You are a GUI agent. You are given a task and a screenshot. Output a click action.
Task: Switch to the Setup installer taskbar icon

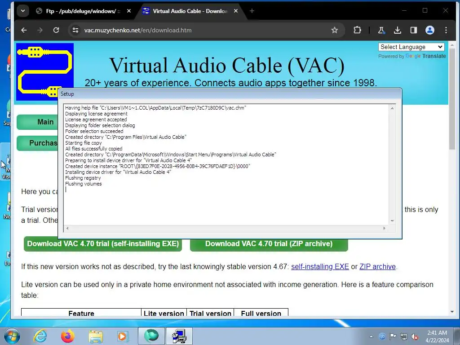coord(179,336)
